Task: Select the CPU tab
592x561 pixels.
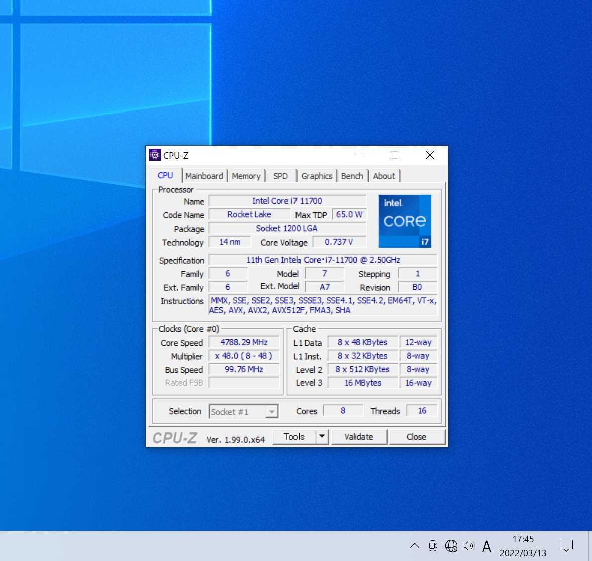Action: (165, 175)
